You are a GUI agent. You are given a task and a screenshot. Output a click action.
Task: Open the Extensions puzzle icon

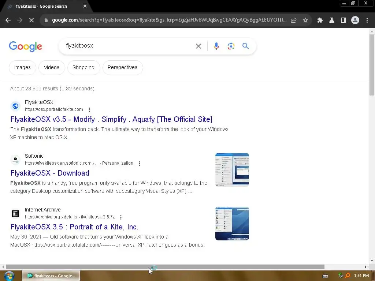click(x=320, y=20)
